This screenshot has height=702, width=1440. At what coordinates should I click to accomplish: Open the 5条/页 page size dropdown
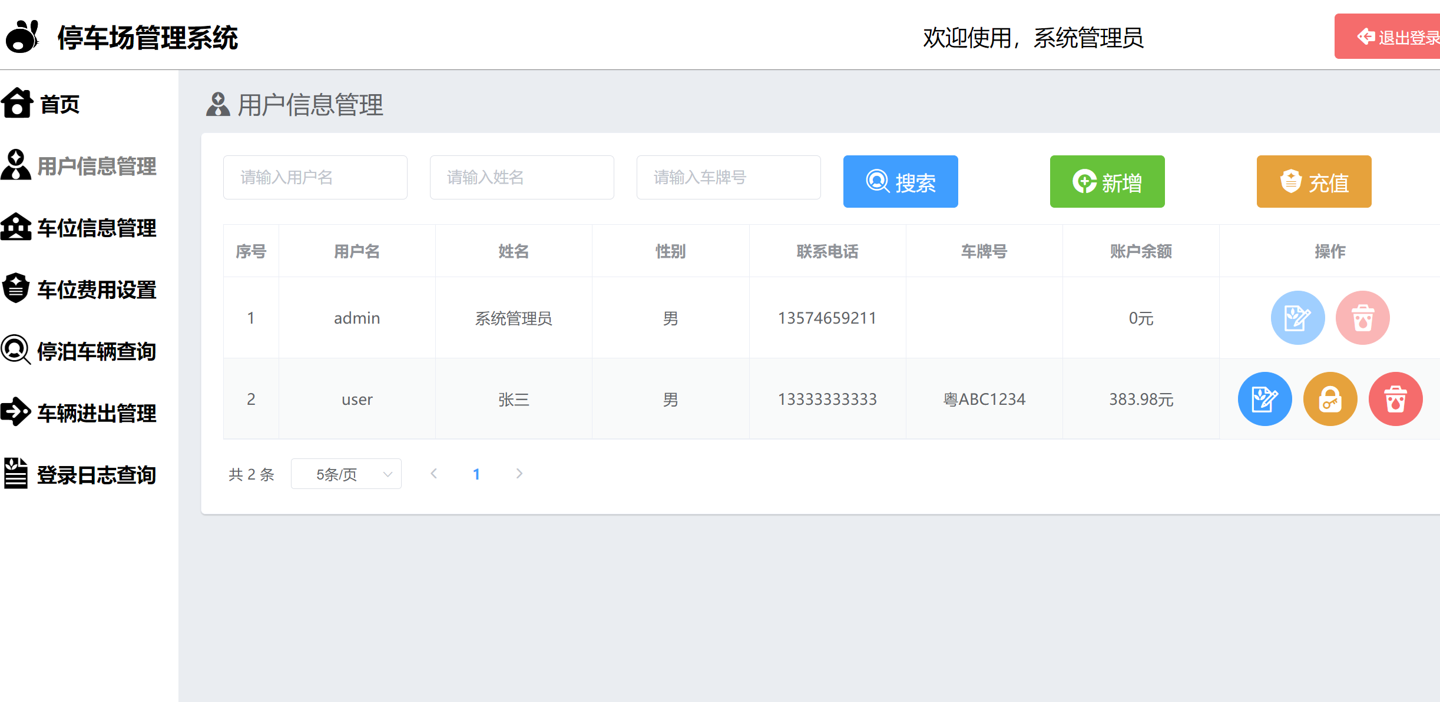click(346, 474)
